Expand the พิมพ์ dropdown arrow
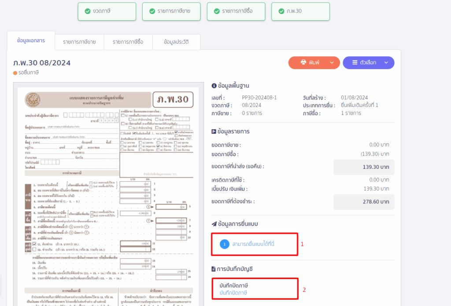 tap(332, 62)
